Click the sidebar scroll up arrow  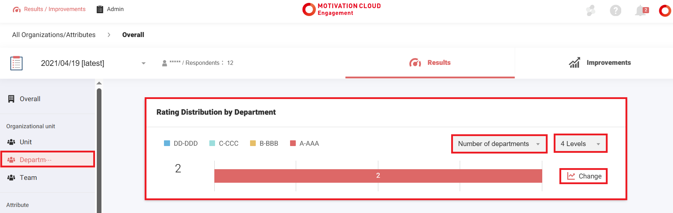point(99,83)
